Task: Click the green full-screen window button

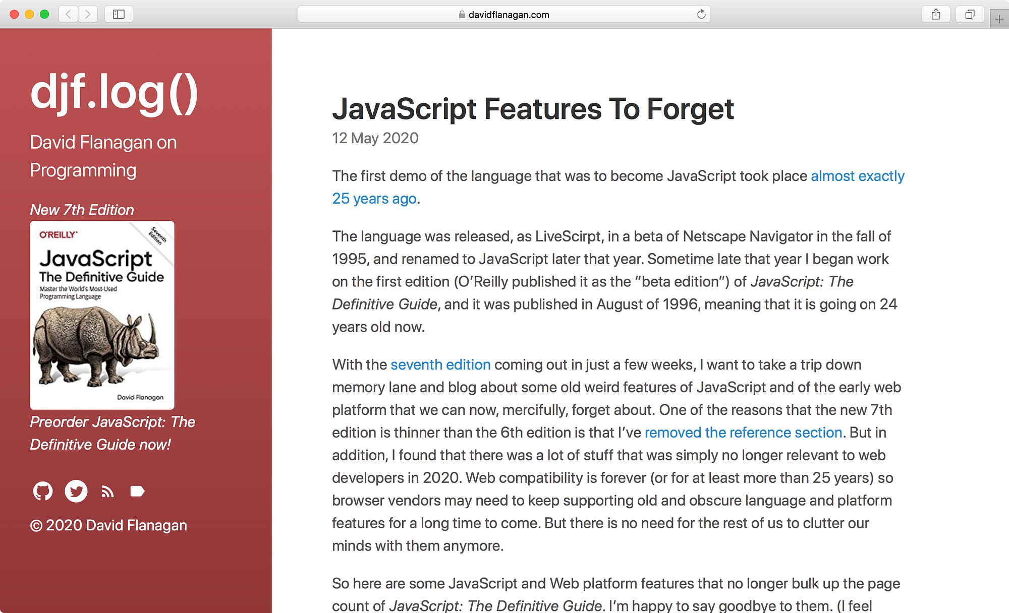Action: click(x=44, y=14)
